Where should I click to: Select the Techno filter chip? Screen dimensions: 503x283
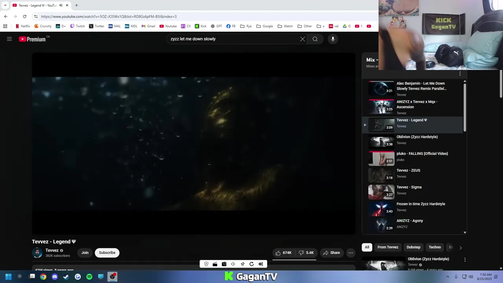click(x=435, y=247)
